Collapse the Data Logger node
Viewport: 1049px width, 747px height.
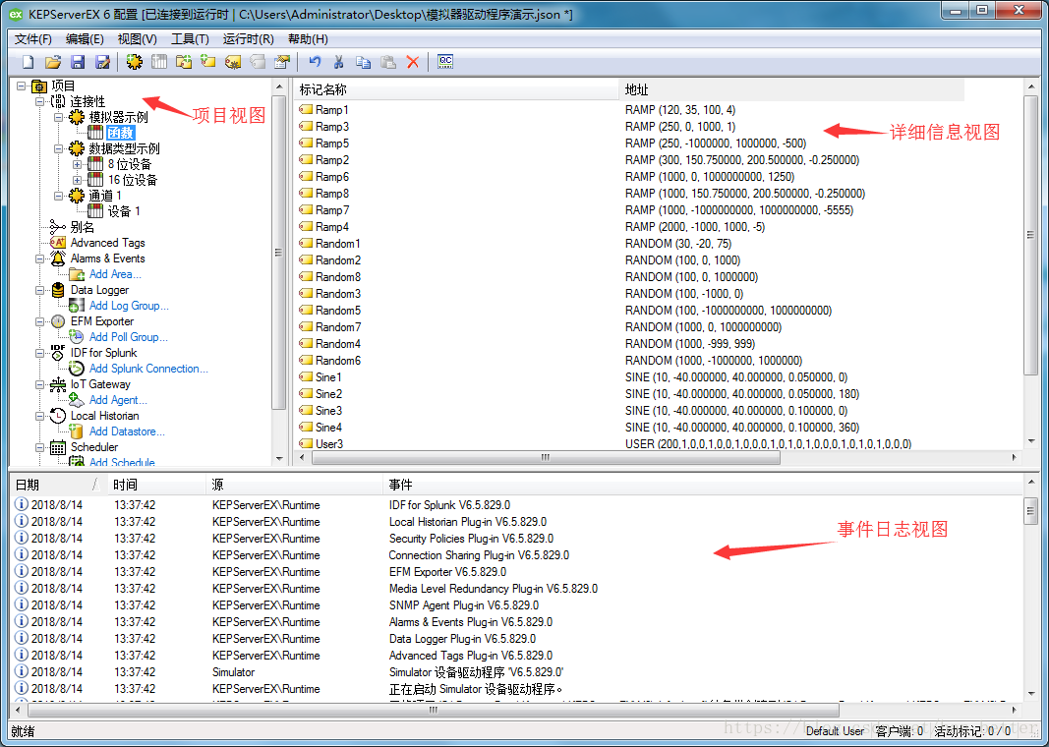click(x=40, y=290)
